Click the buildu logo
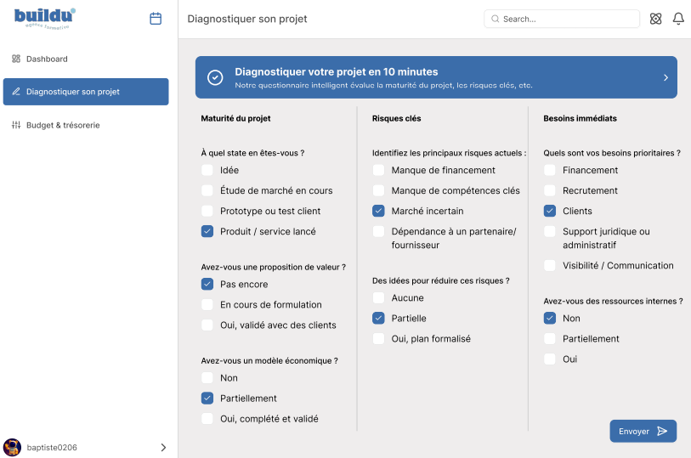691x458 pixels. point(45,18)
